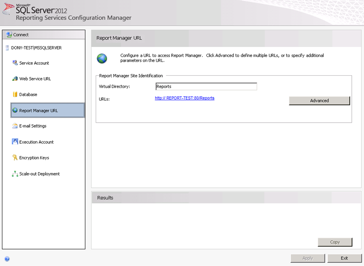Open the Scale-out Deployment page
Viewport: 364px width, 266px height.
click(39, 174)
